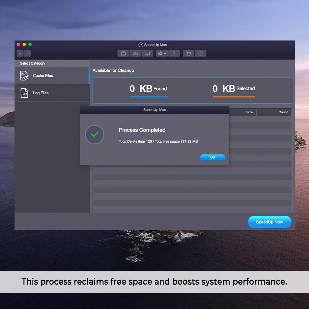The image size is (309, 309).
Task: Click the green checkmark icon in dialog
Action: (x=95, y=134)
